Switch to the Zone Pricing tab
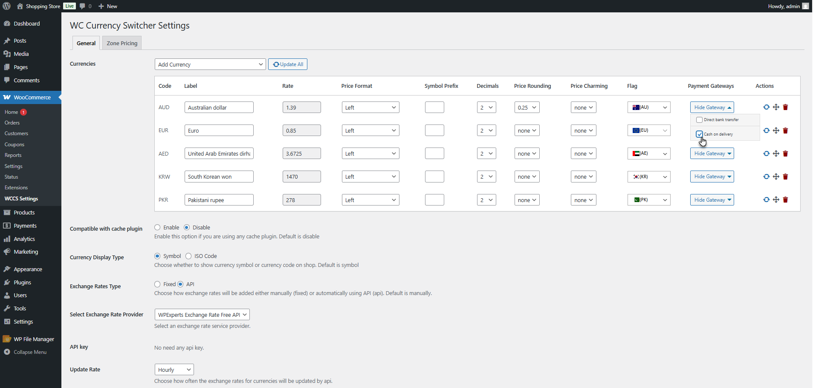813x388 pixels. pyautogui.click(x=122, y=43)
